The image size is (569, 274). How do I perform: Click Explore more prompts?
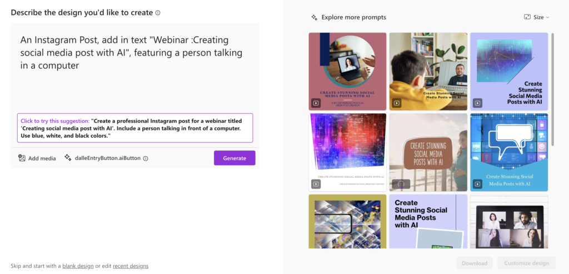click(354, 17)
